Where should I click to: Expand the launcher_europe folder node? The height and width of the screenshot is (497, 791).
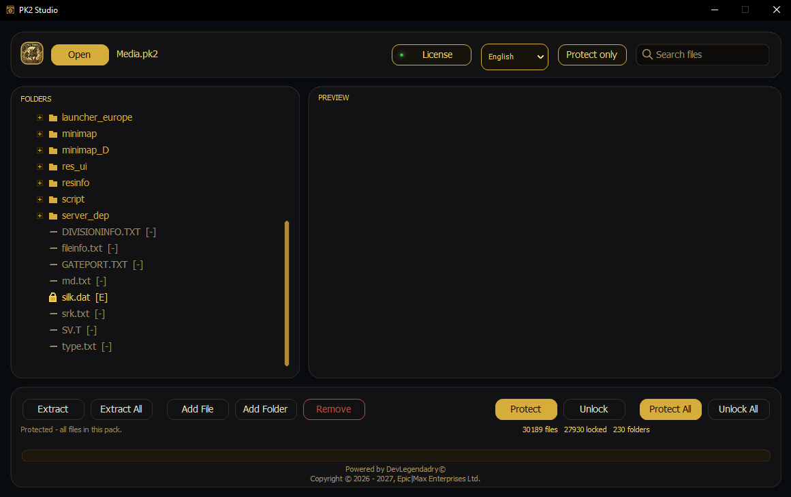pyautogui.click(x=40, y=117)
